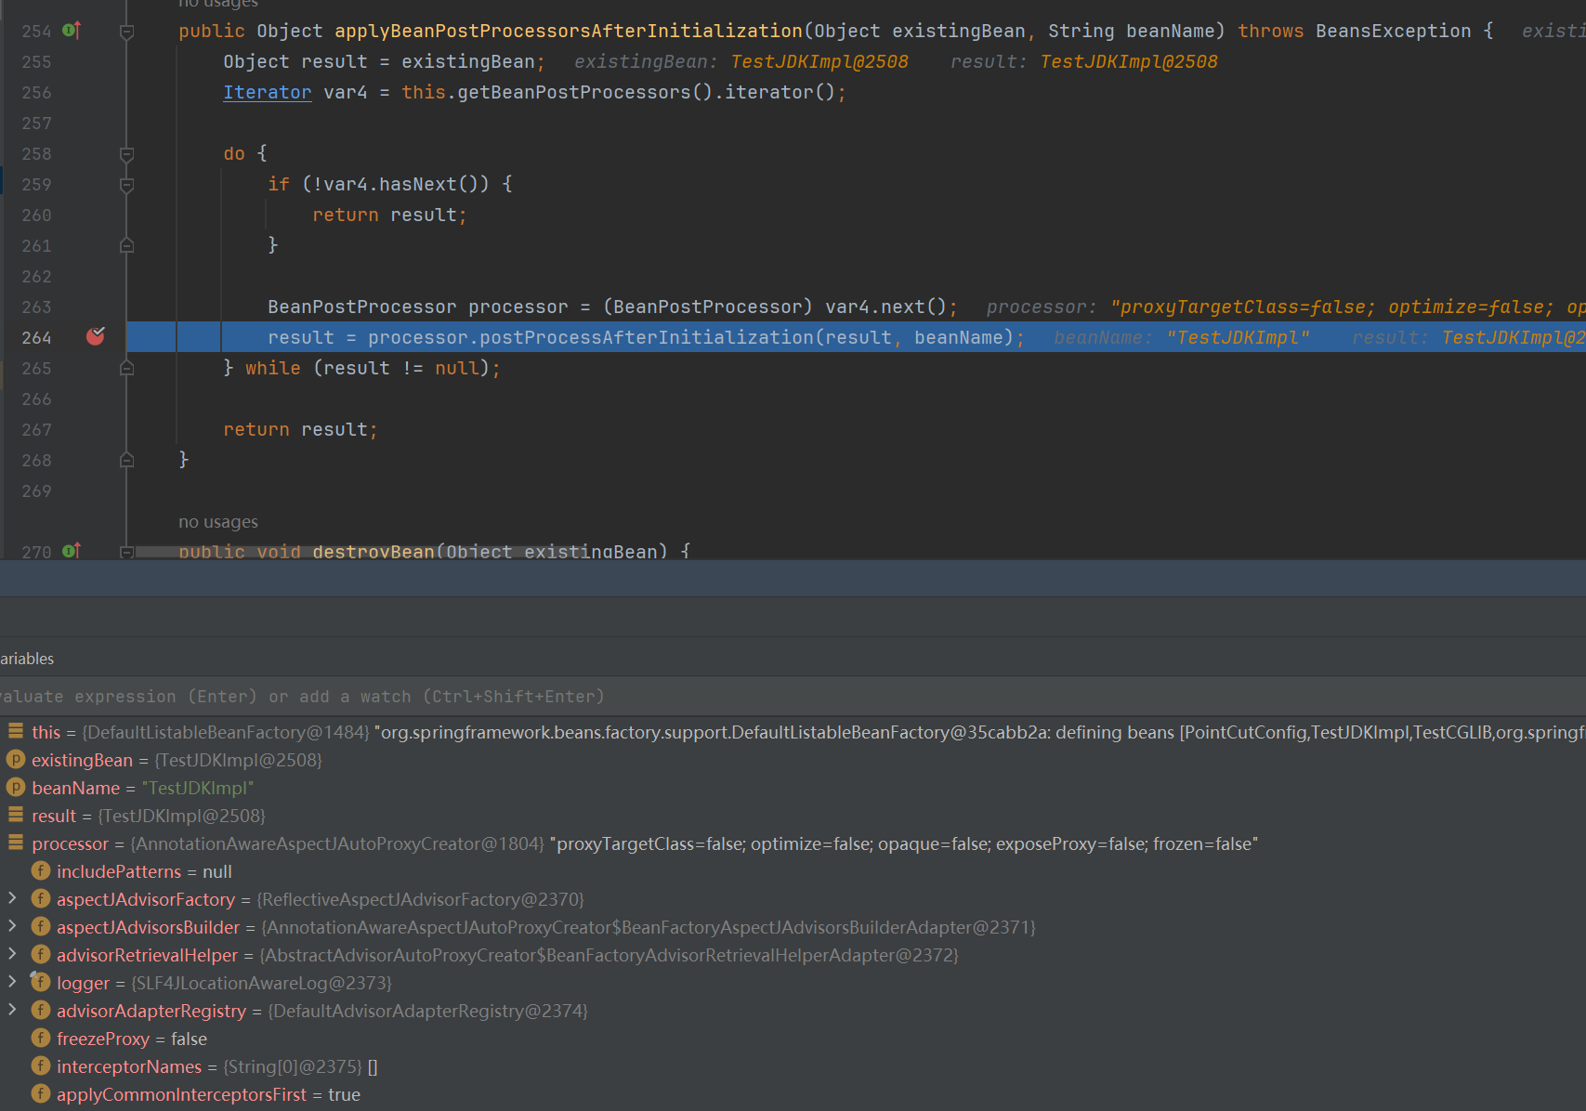1586x1111 pixels.
Task: Click the DefaultListableBeanFactory@1484 value text
Action: point(226,732)
